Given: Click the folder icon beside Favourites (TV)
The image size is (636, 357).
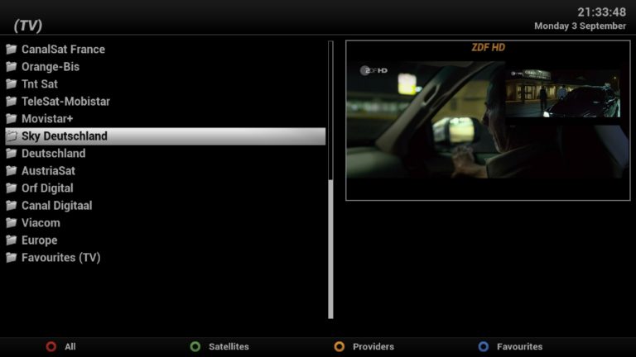Looking at the screenshot, I should [12, 258].
